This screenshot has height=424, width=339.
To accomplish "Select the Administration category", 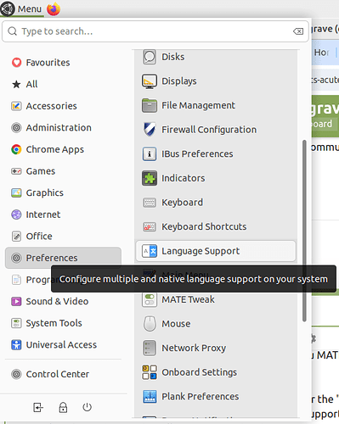I will pyautogui.click(x=63, y=128).
